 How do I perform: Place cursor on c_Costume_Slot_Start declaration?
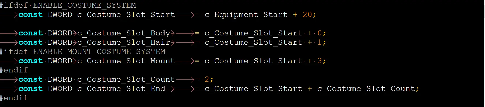[126, 15]
